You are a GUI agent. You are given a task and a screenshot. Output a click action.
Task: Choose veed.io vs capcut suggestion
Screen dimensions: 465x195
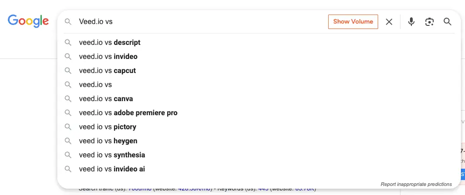(259, 71)
